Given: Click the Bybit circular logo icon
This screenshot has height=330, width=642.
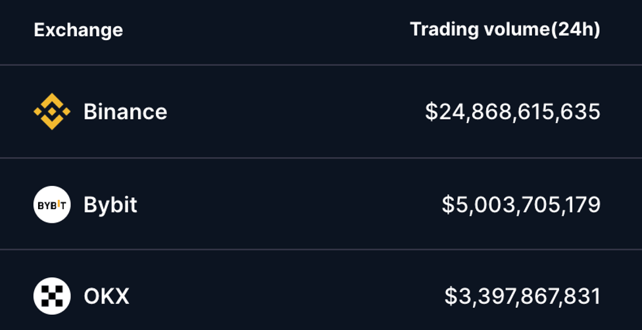Looking at the screenshot, I should coord(51,204).
